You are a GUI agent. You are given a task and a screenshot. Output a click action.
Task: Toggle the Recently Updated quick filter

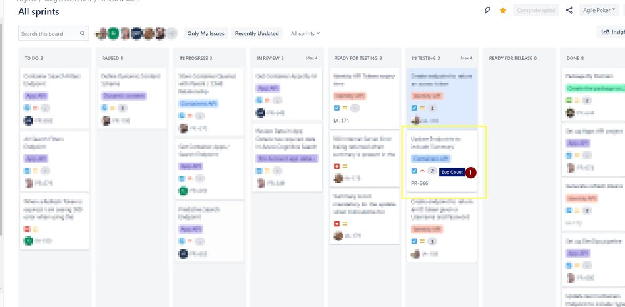coord(257,33)
